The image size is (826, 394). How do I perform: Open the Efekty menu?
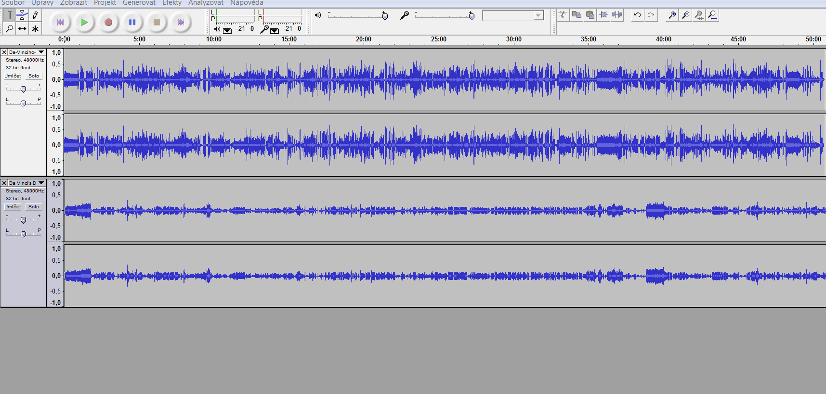tap(171, 3)
